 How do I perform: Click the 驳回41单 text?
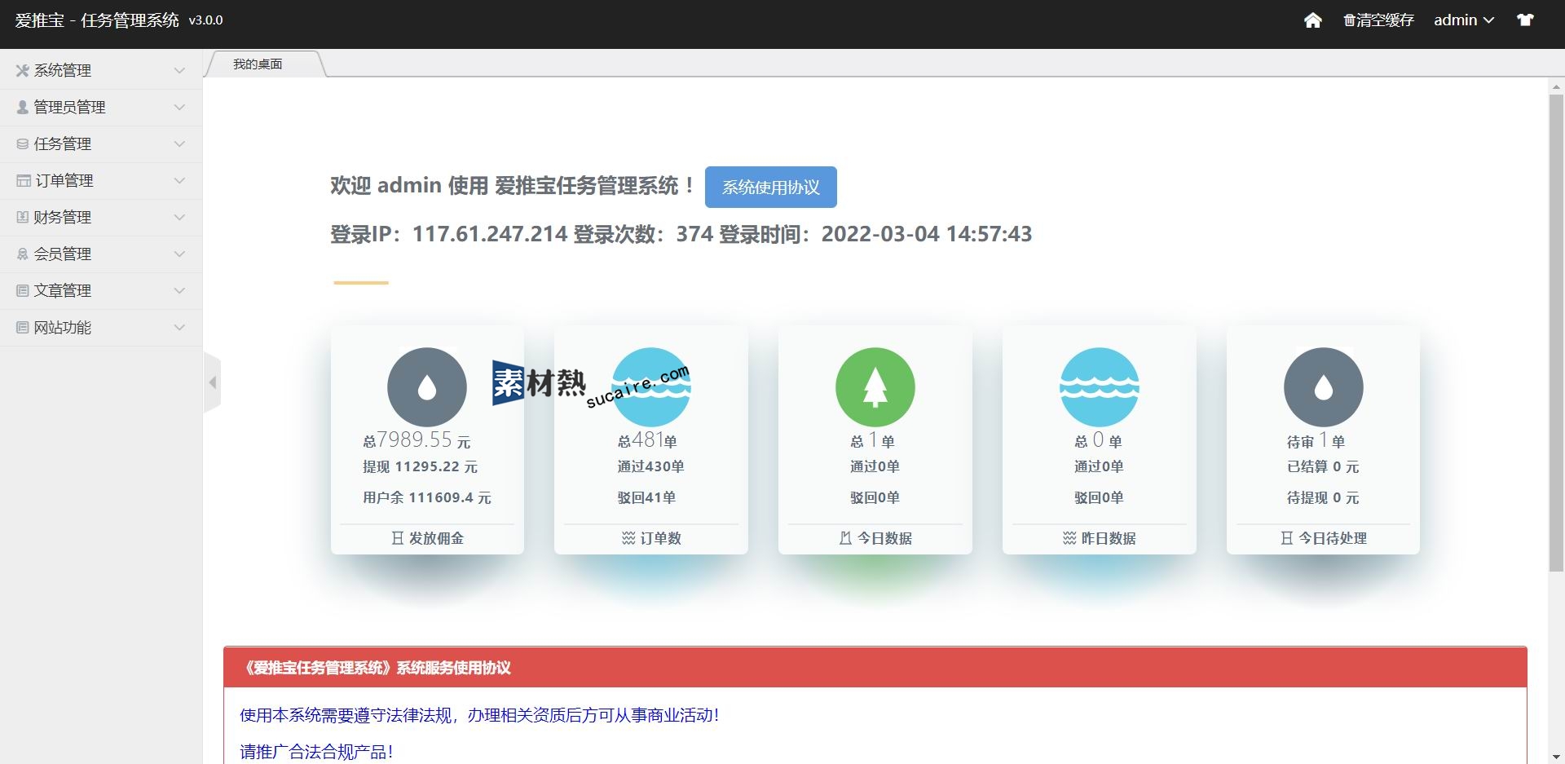(x=646, y=497)
